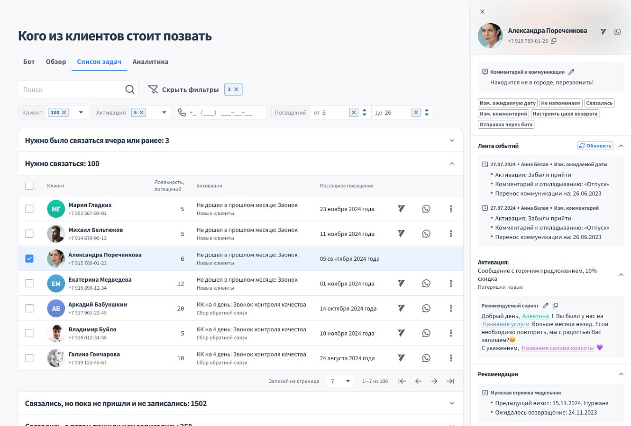Viewport: 631px width, 426px height.
Task: Open the Аналитика tab
Action: pos(150,62)
